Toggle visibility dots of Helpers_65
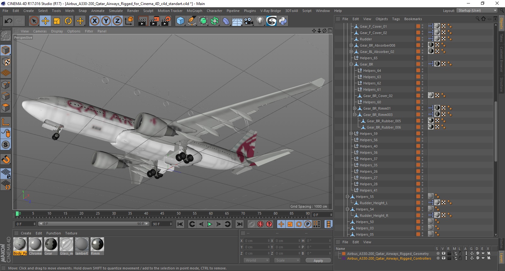 pyautogui.click(x=423, y=58)
